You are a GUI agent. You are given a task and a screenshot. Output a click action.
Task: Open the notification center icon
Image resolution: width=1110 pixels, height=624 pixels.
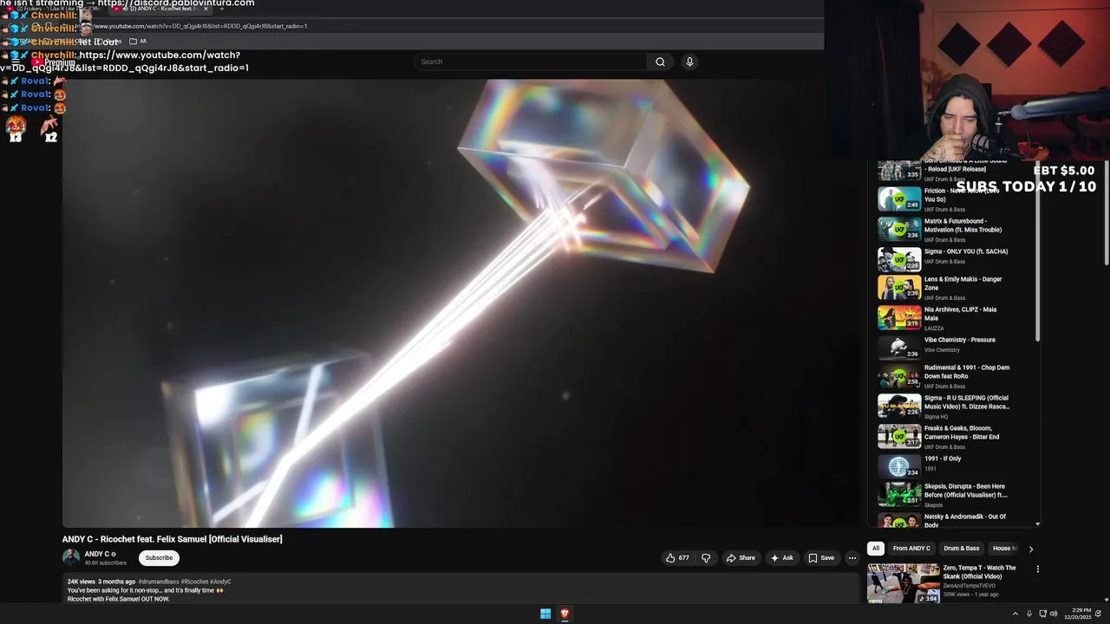click(x=1099, y=614)
